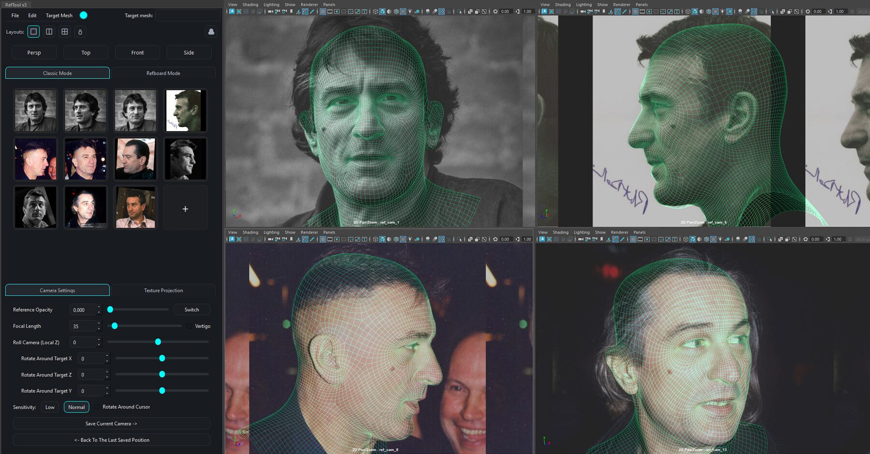The width and height of the screenshot is (870, 454).
Task: Set sensitivity to Low
Action: click(50, 407)
